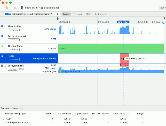This screenshot has width=166, height=126.
Task: Click the 00:15.000 ruler label
Action: [x=104, y=22]
